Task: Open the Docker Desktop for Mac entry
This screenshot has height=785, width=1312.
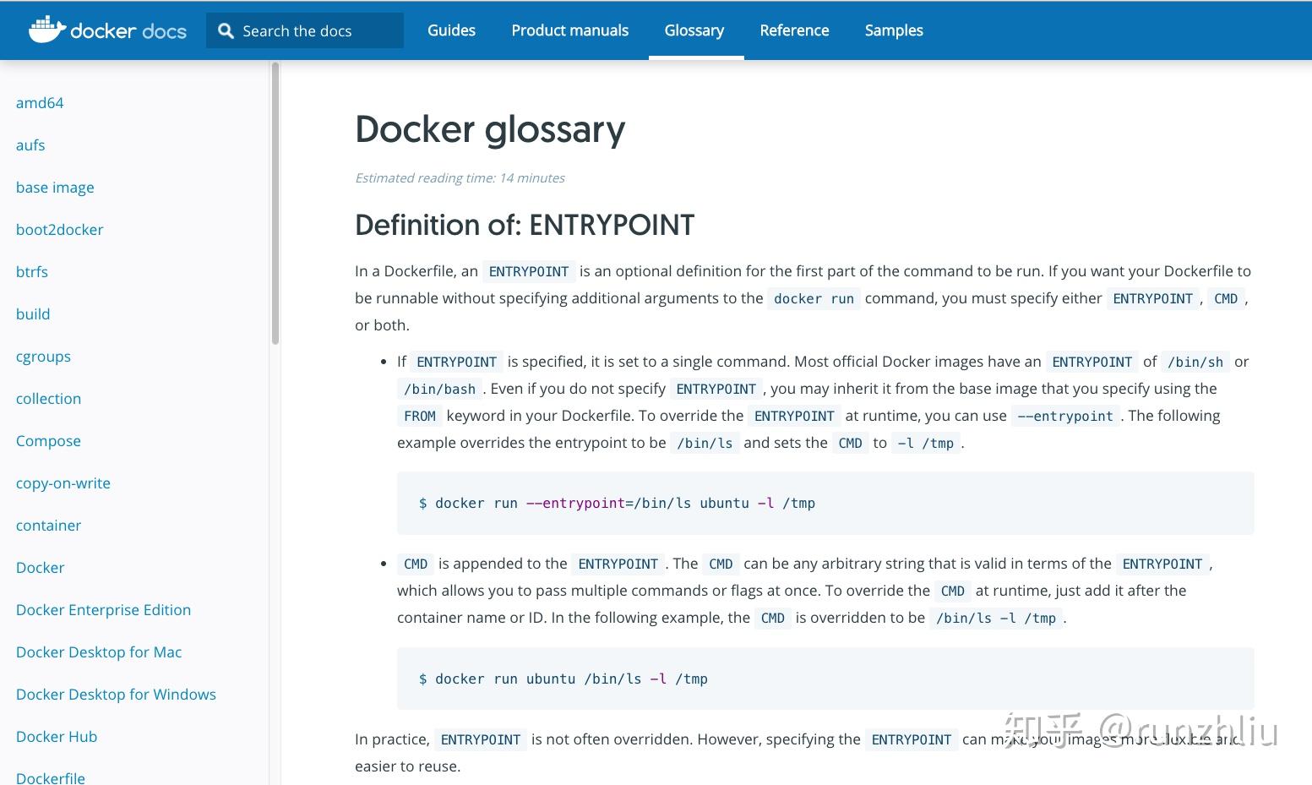Action: [99, 651]
